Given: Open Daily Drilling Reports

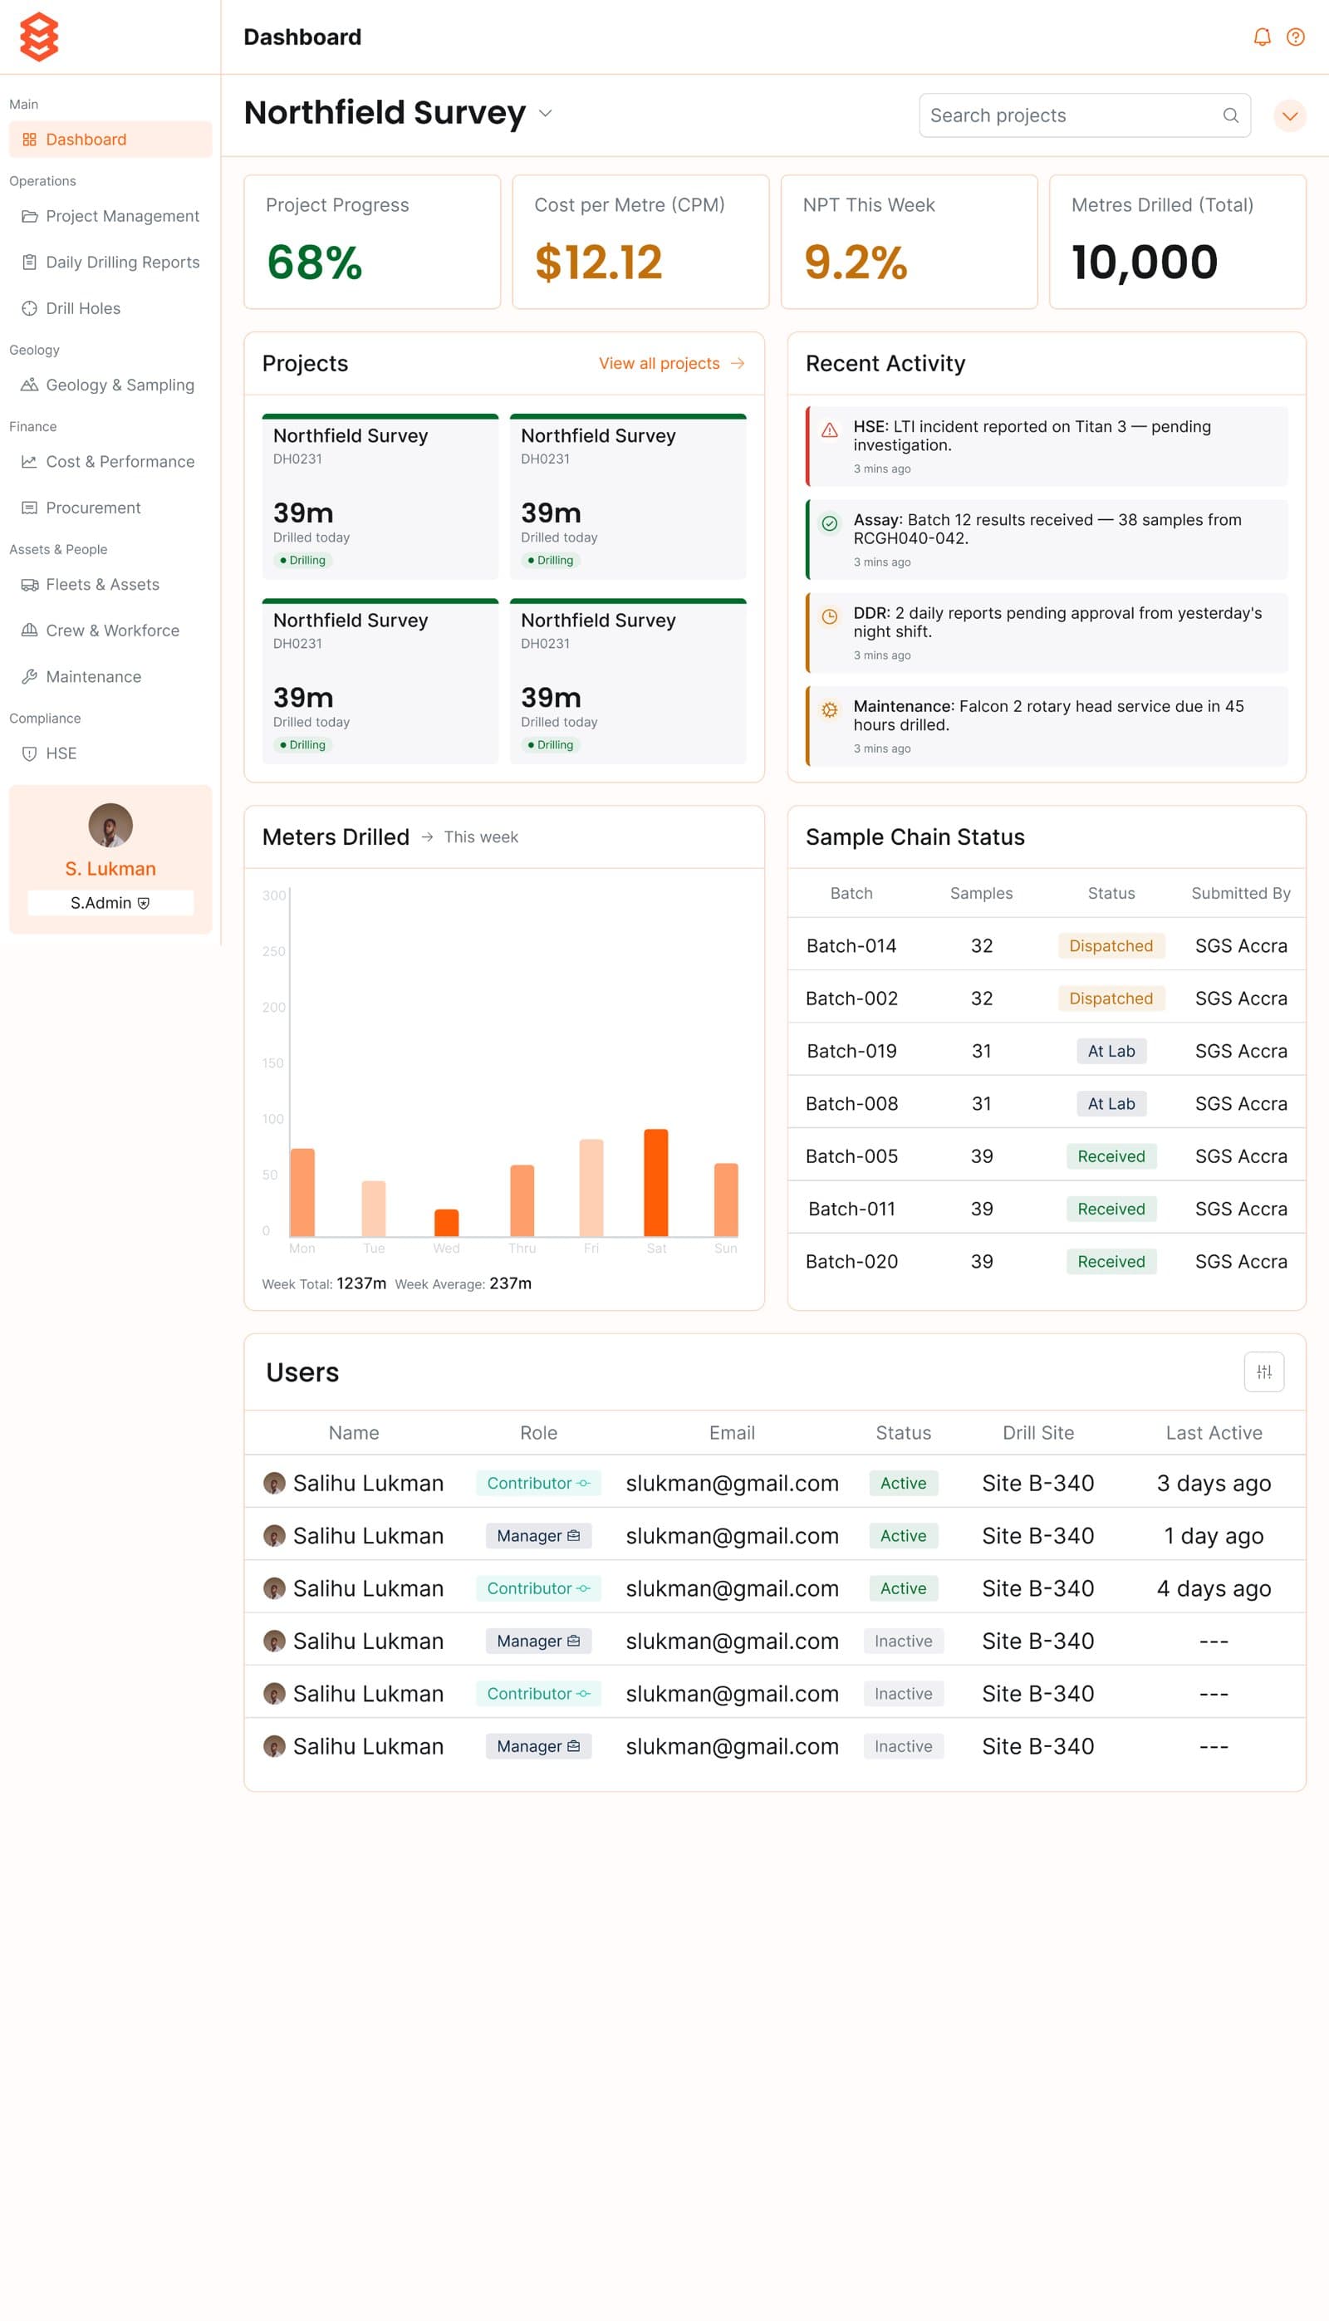Looking at the screenshot, I should pos(110,262).
